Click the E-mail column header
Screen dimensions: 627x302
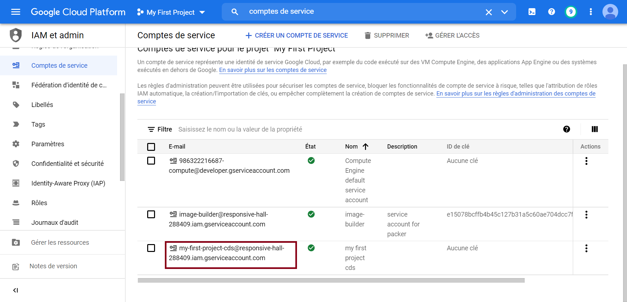pyautogui.click(x=177, y=147)
